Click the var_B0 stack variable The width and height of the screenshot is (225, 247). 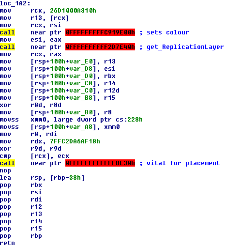81,112
